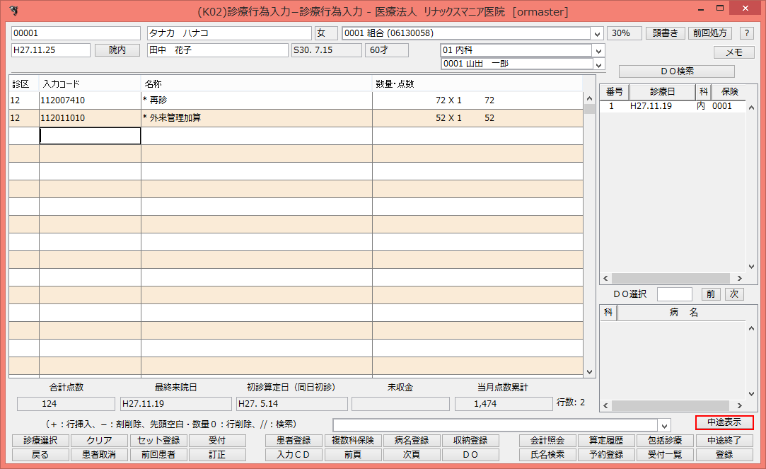Select the H27.11.19 visit row
This screenshot has height=469, width=766.
point(649,105)
